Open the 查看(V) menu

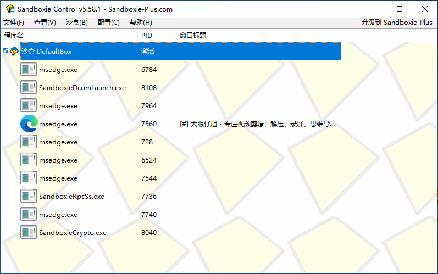point(45,23)
